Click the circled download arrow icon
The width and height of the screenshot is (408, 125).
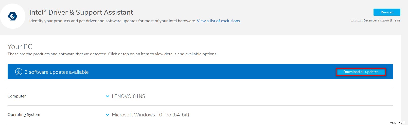(19, 72)
